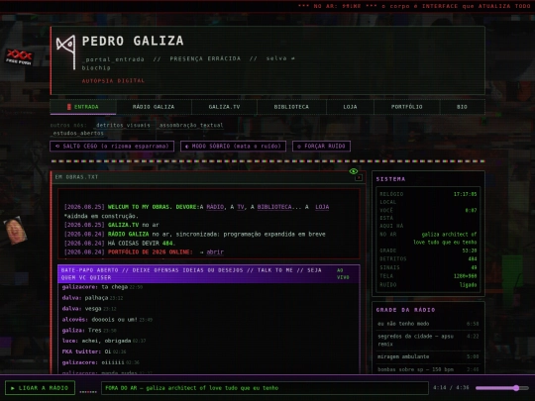Open the ENTRADA tab

click(x=83, y=107)
